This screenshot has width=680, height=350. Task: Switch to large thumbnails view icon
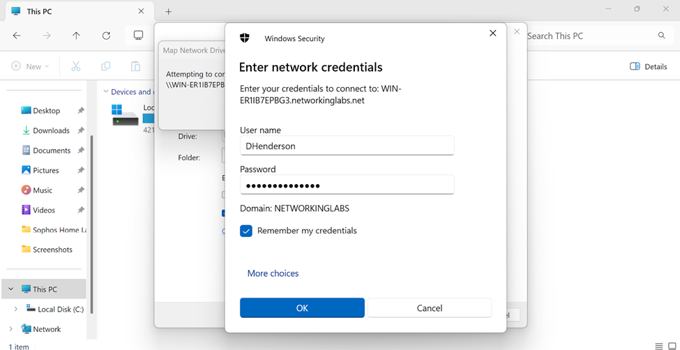pyautogui.click(x=672, y=346)
